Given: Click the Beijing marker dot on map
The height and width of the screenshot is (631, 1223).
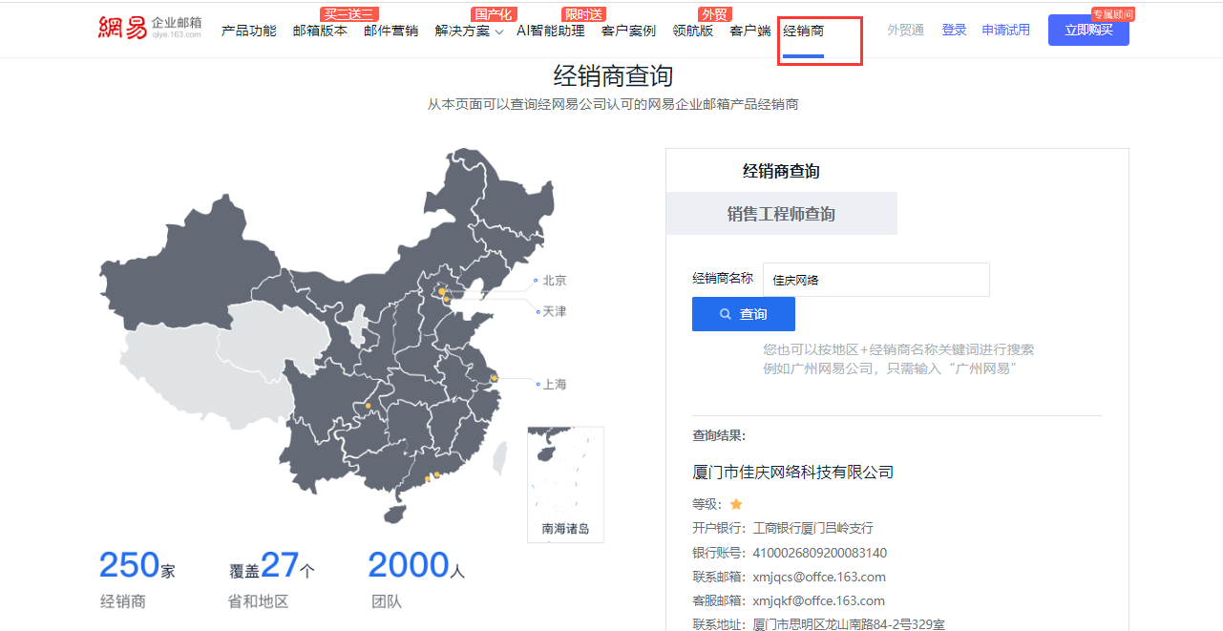Looking at the screenshot, I should coord(441,290).
